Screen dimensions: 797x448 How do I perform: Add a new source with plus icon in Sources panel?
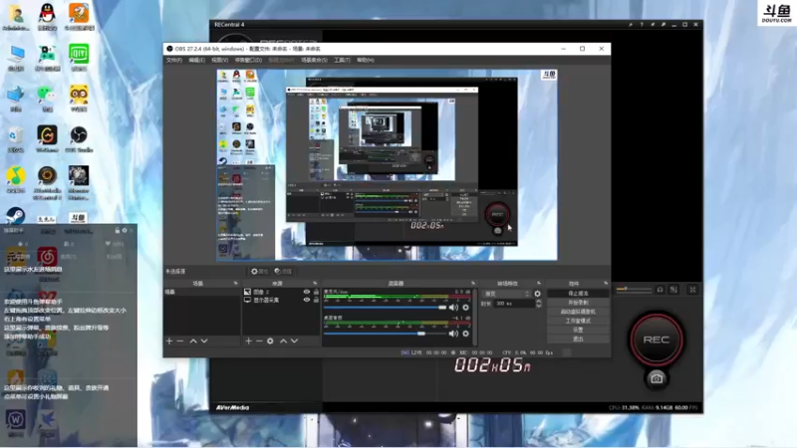click(x=248, y=340)
